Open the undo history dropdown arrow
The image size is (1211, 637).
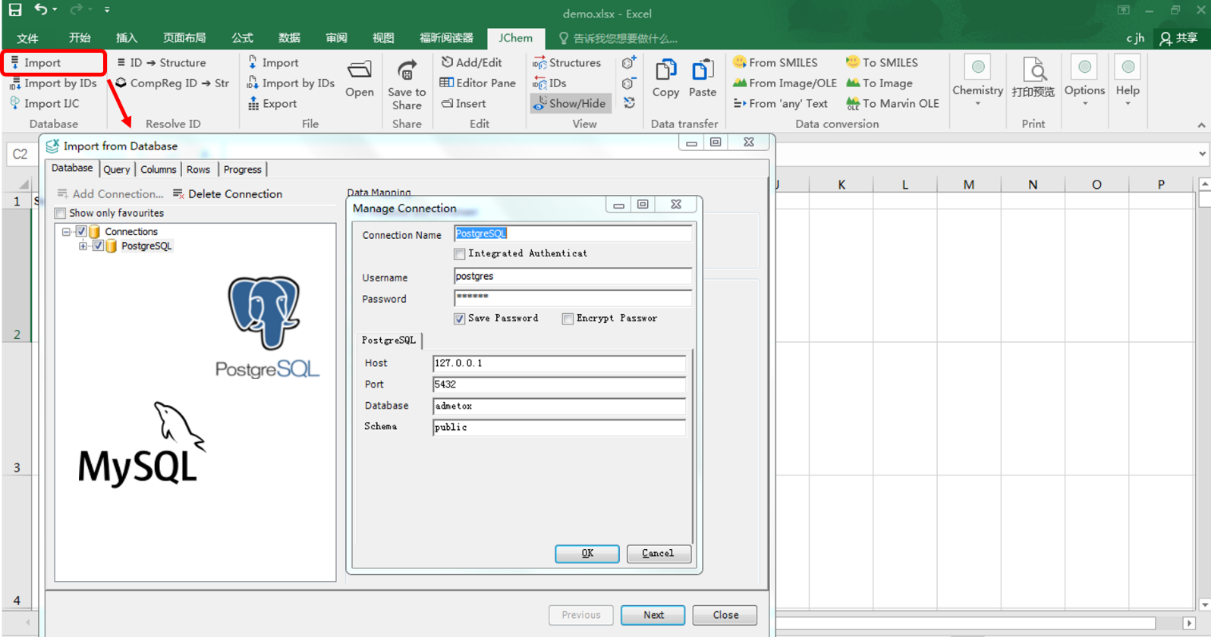point(55,10)
